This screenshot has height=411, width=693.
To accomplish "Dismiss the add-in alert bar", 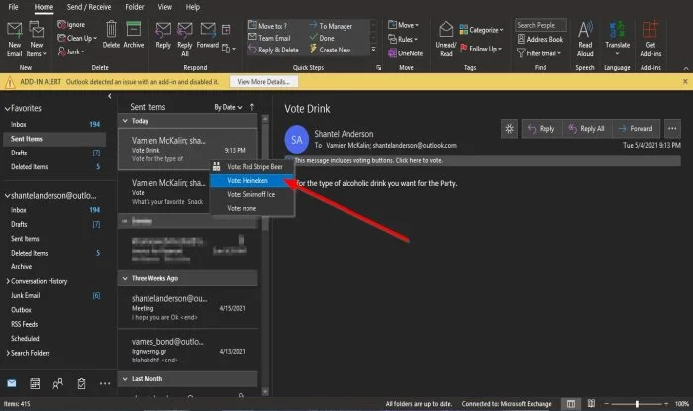I will click(x=685, y=82).
